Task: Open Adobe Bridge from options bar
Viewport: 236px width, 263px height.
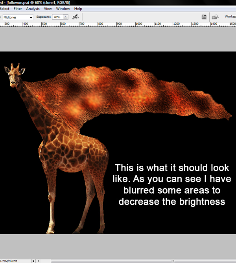Action: point(215,17)
